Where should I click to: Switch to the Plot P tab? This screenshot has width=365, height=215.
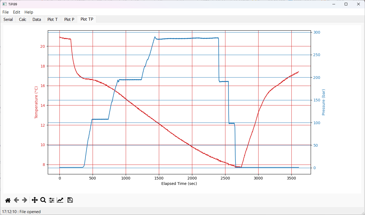pos(69,19)
